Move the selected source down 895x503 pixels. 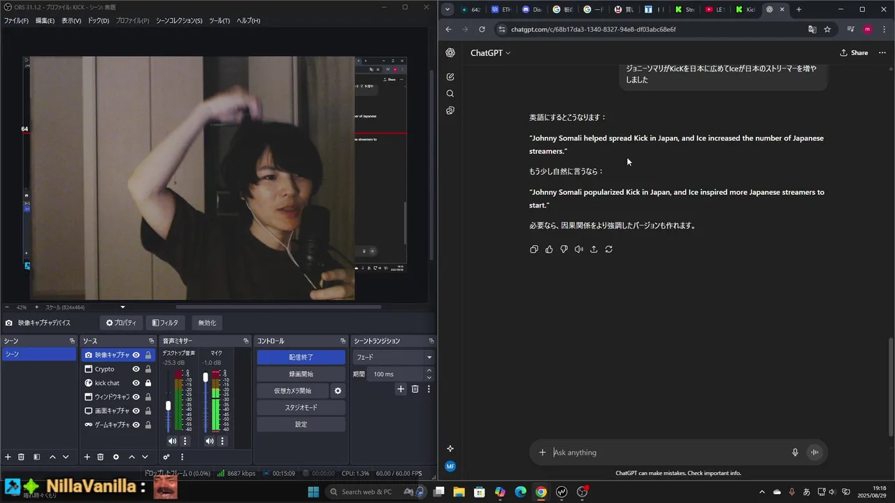click(x=145, y=457)
